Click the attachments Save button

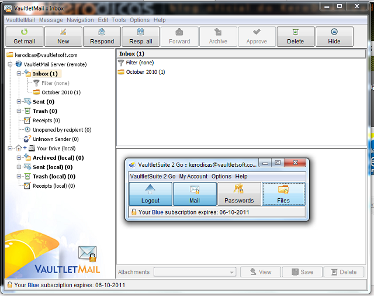click(302, 272)
